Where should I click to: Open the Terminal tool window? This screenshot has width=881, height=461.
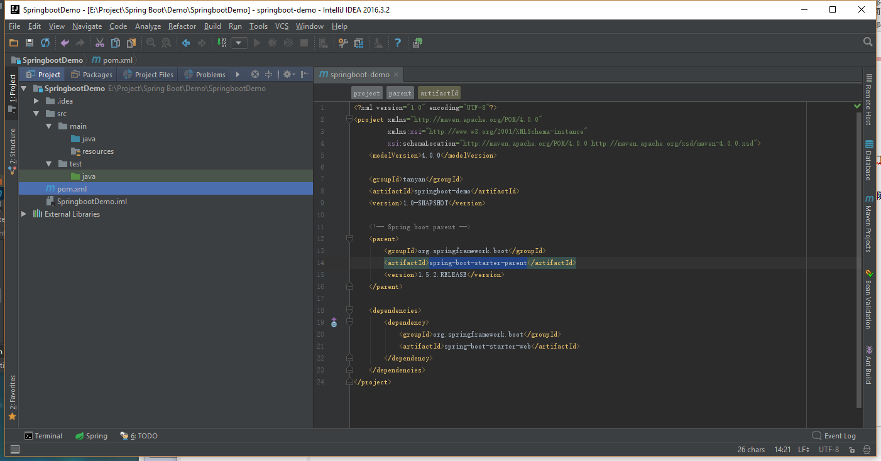(x=43, y=436)
